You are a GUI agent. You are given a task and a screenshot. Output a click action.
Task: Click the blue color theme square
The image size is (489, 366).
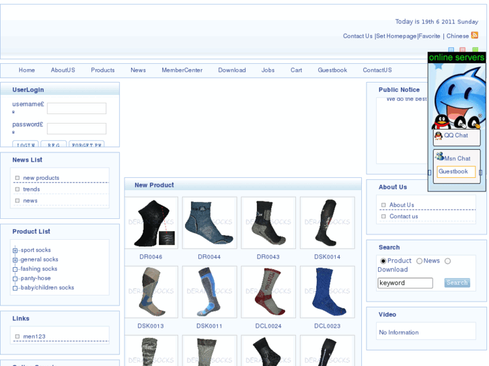click(451, 50)
